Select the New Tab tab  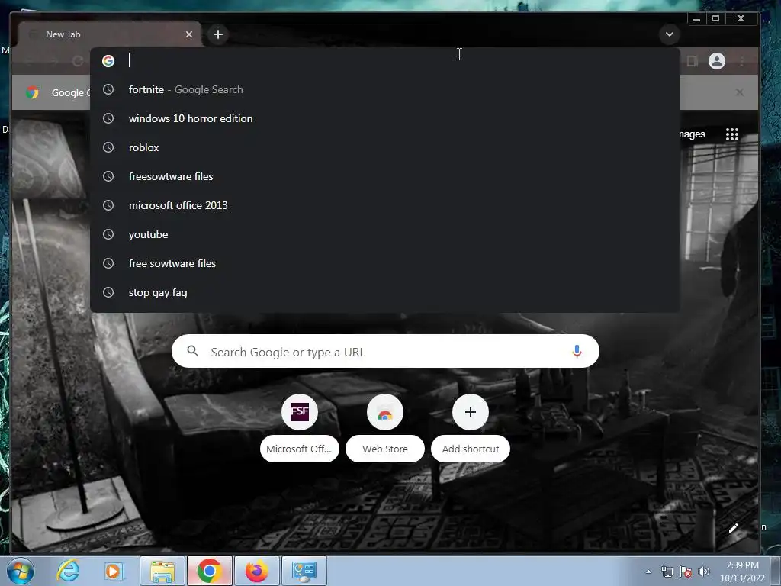click(x=110, y=34)
